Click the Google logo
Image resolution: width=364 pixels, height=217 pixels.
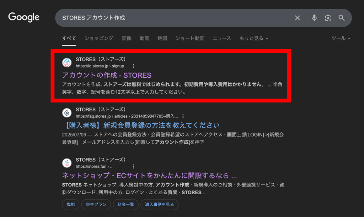click(24, 17)
